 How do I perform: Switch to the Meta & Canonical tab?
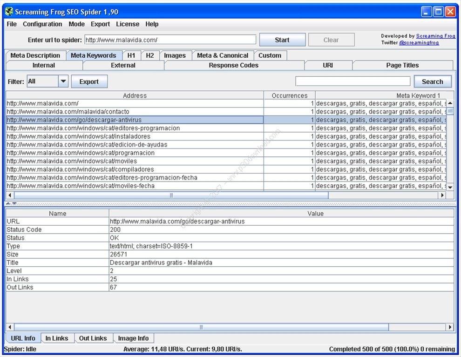point(223,55)
